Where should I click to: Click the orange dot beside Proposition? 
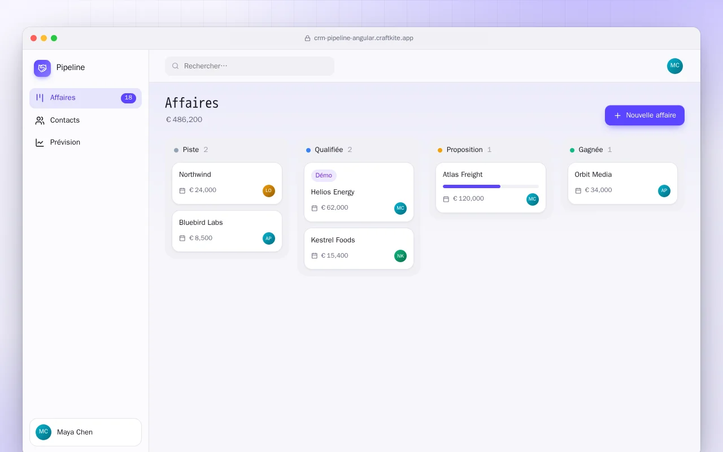pyautogui.click(x=440, y=150)
